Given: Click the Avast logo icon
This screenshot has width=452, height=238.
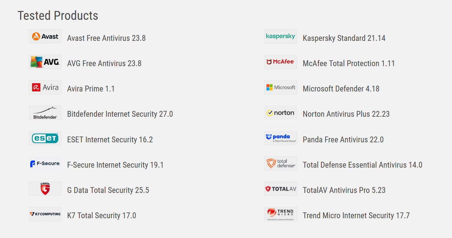Looking at the screenshot, I should pos(45,37).
